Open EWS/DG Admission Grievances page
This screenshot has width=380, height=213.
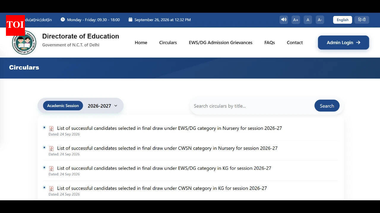[221, 43]
